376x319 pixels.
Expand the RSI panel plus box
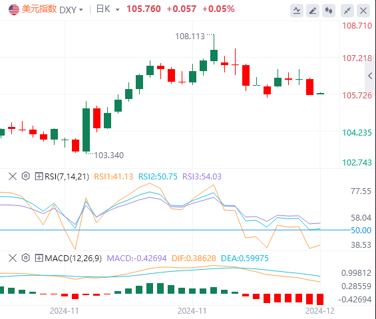[x=39, y=176]
